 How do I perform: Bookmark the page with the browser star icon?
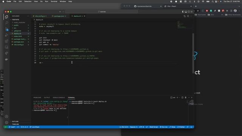click(x=198, y=11)
